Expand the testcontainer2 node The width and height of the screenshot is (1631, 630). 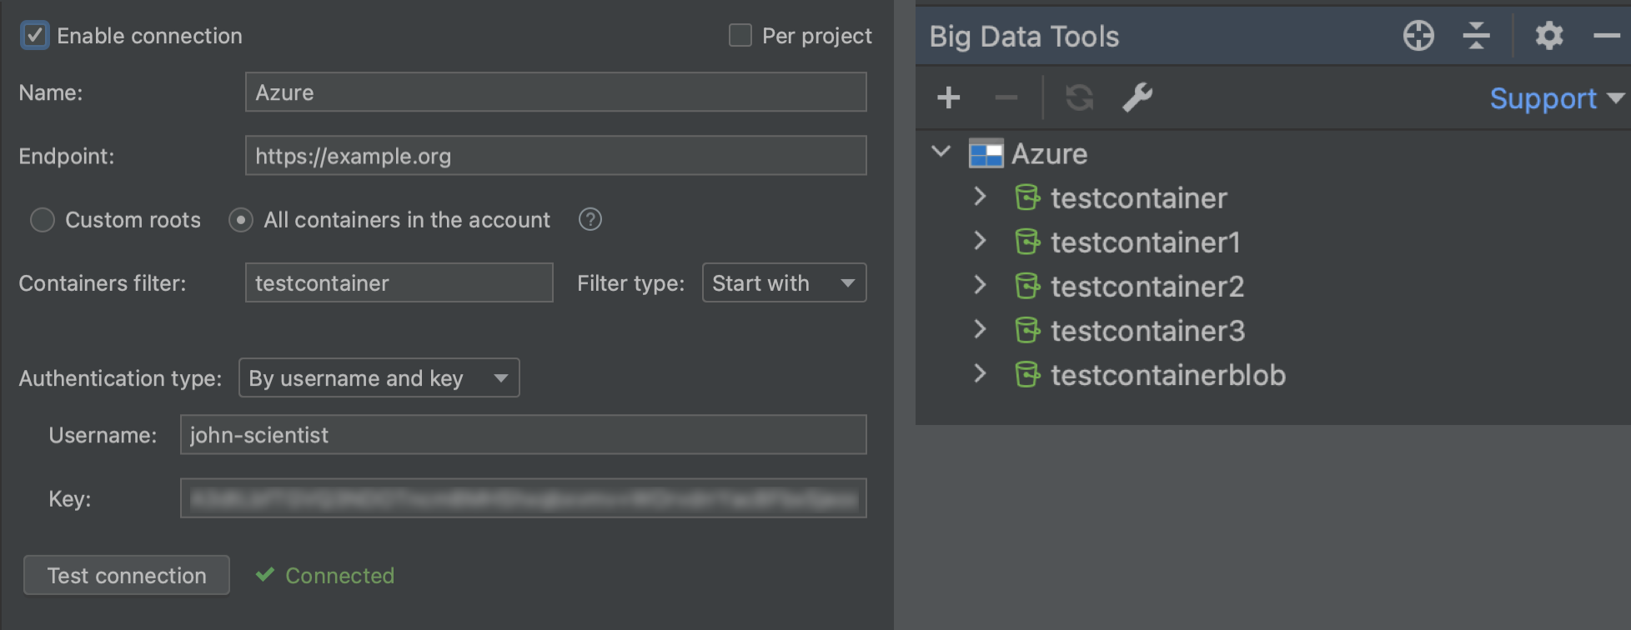tap(981, 285)
